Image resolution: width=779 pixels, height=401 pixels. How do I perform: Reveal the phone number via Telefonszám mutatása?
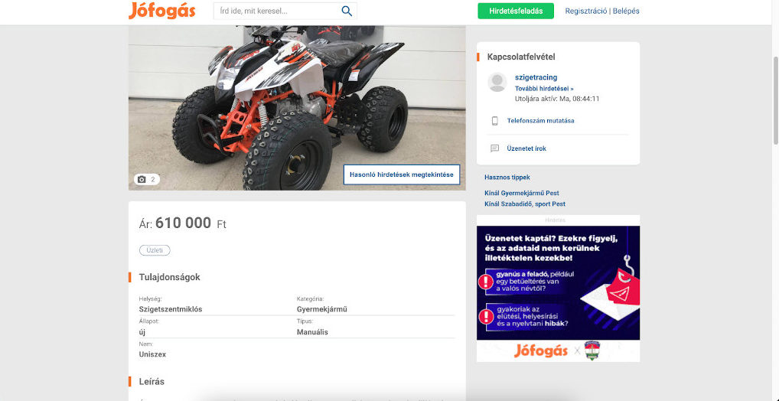pyautogui.click(x=540, y=121)
